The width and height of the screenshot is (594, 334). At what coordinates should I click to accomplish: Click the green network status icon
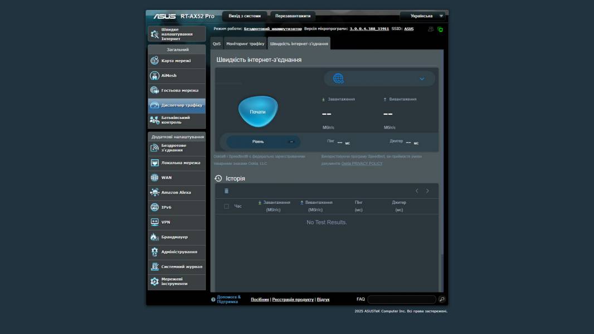click(x=440, y=30)
